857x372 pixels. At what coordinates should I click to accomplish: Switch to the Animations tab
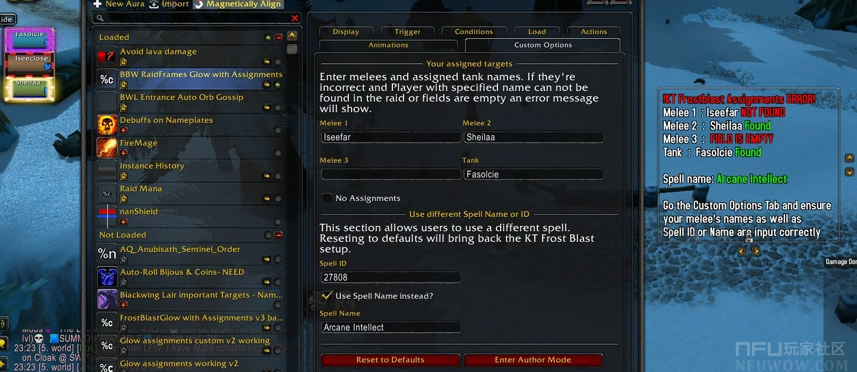(388, 45)
